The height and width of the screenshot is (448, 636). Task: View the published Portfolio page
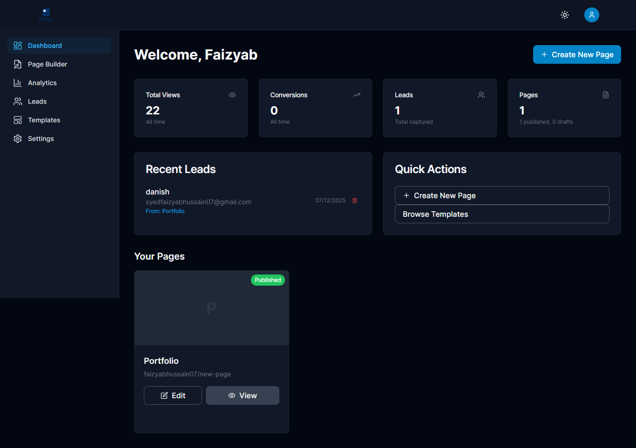[243, 395]
